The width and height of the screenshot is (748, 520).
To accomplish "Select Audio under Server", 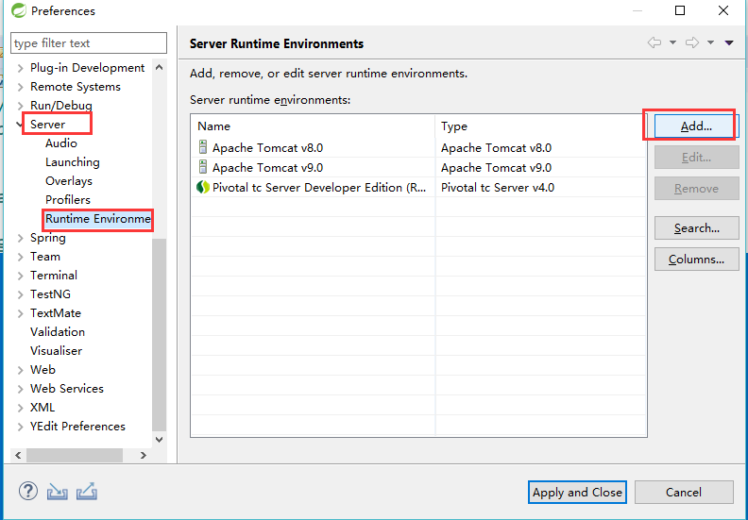I will (61, 143).
